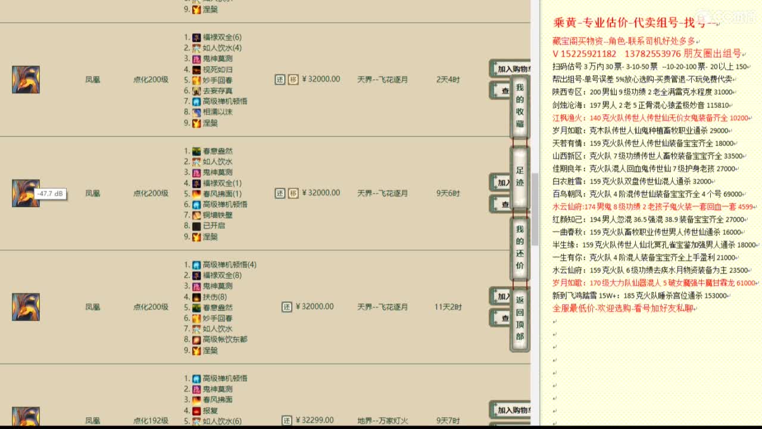Click the 铜墙铁壁 skill icon
The width and height of the screenshot is (762, 429).
pos(196,215)
